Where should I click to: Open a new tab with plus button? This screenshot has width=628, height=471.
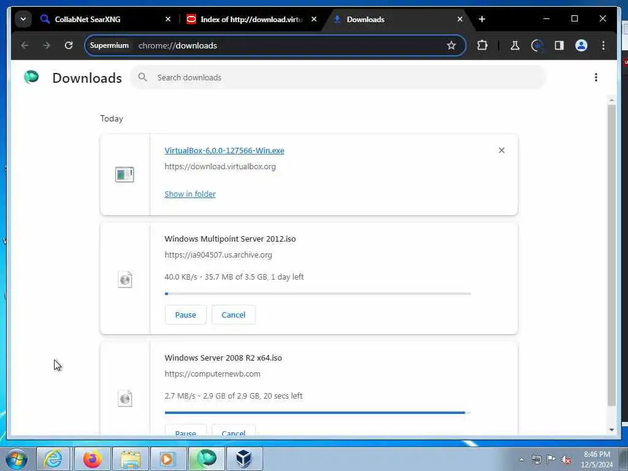[x=482, y=19]
